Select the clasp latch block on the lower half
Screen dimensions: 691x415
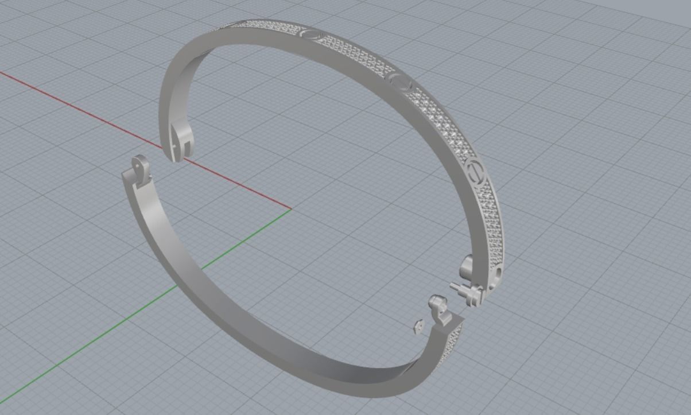coord(440,309)
